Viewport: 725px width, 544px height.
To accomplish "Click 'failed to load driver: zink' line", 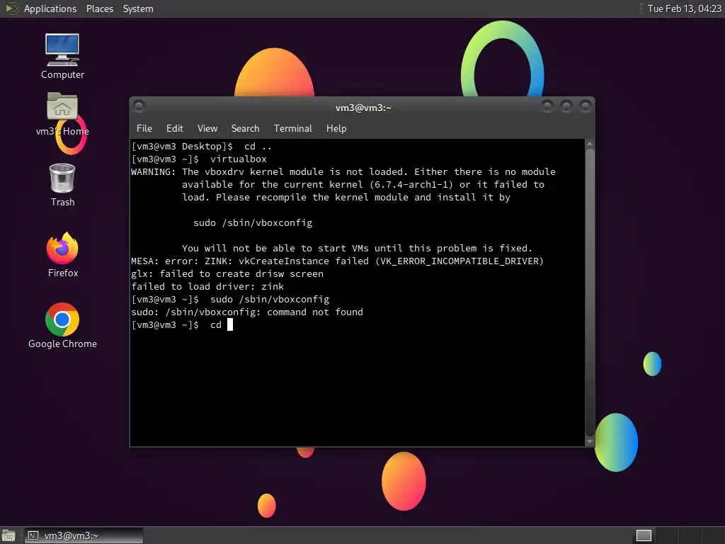I will 207,287.
